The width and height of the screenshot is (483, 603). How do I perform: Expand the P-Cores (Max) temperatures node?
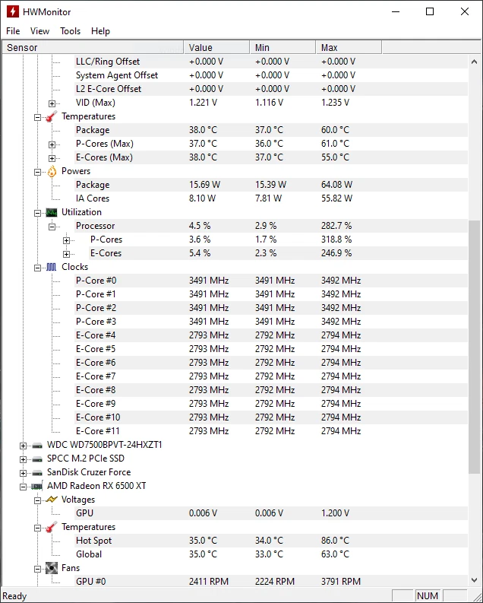pyautogui.click(x=52, y=144)
